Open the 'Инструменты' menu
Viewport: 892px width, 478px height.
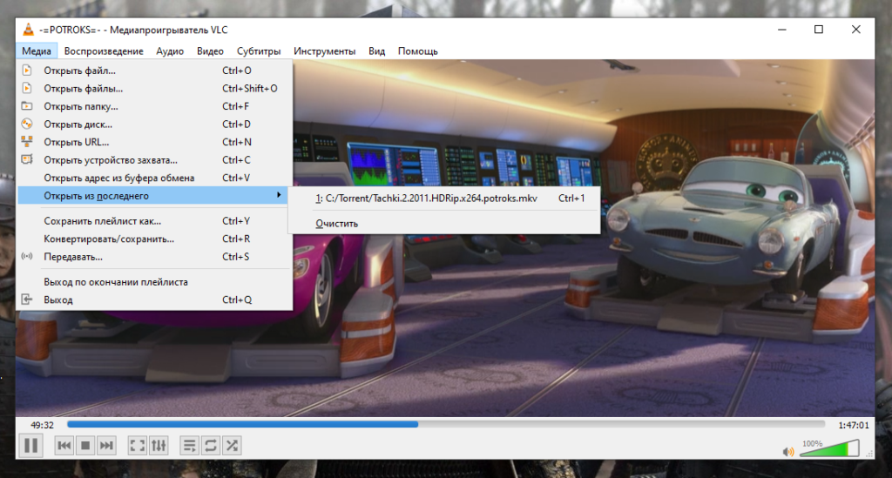click(324, 51)
